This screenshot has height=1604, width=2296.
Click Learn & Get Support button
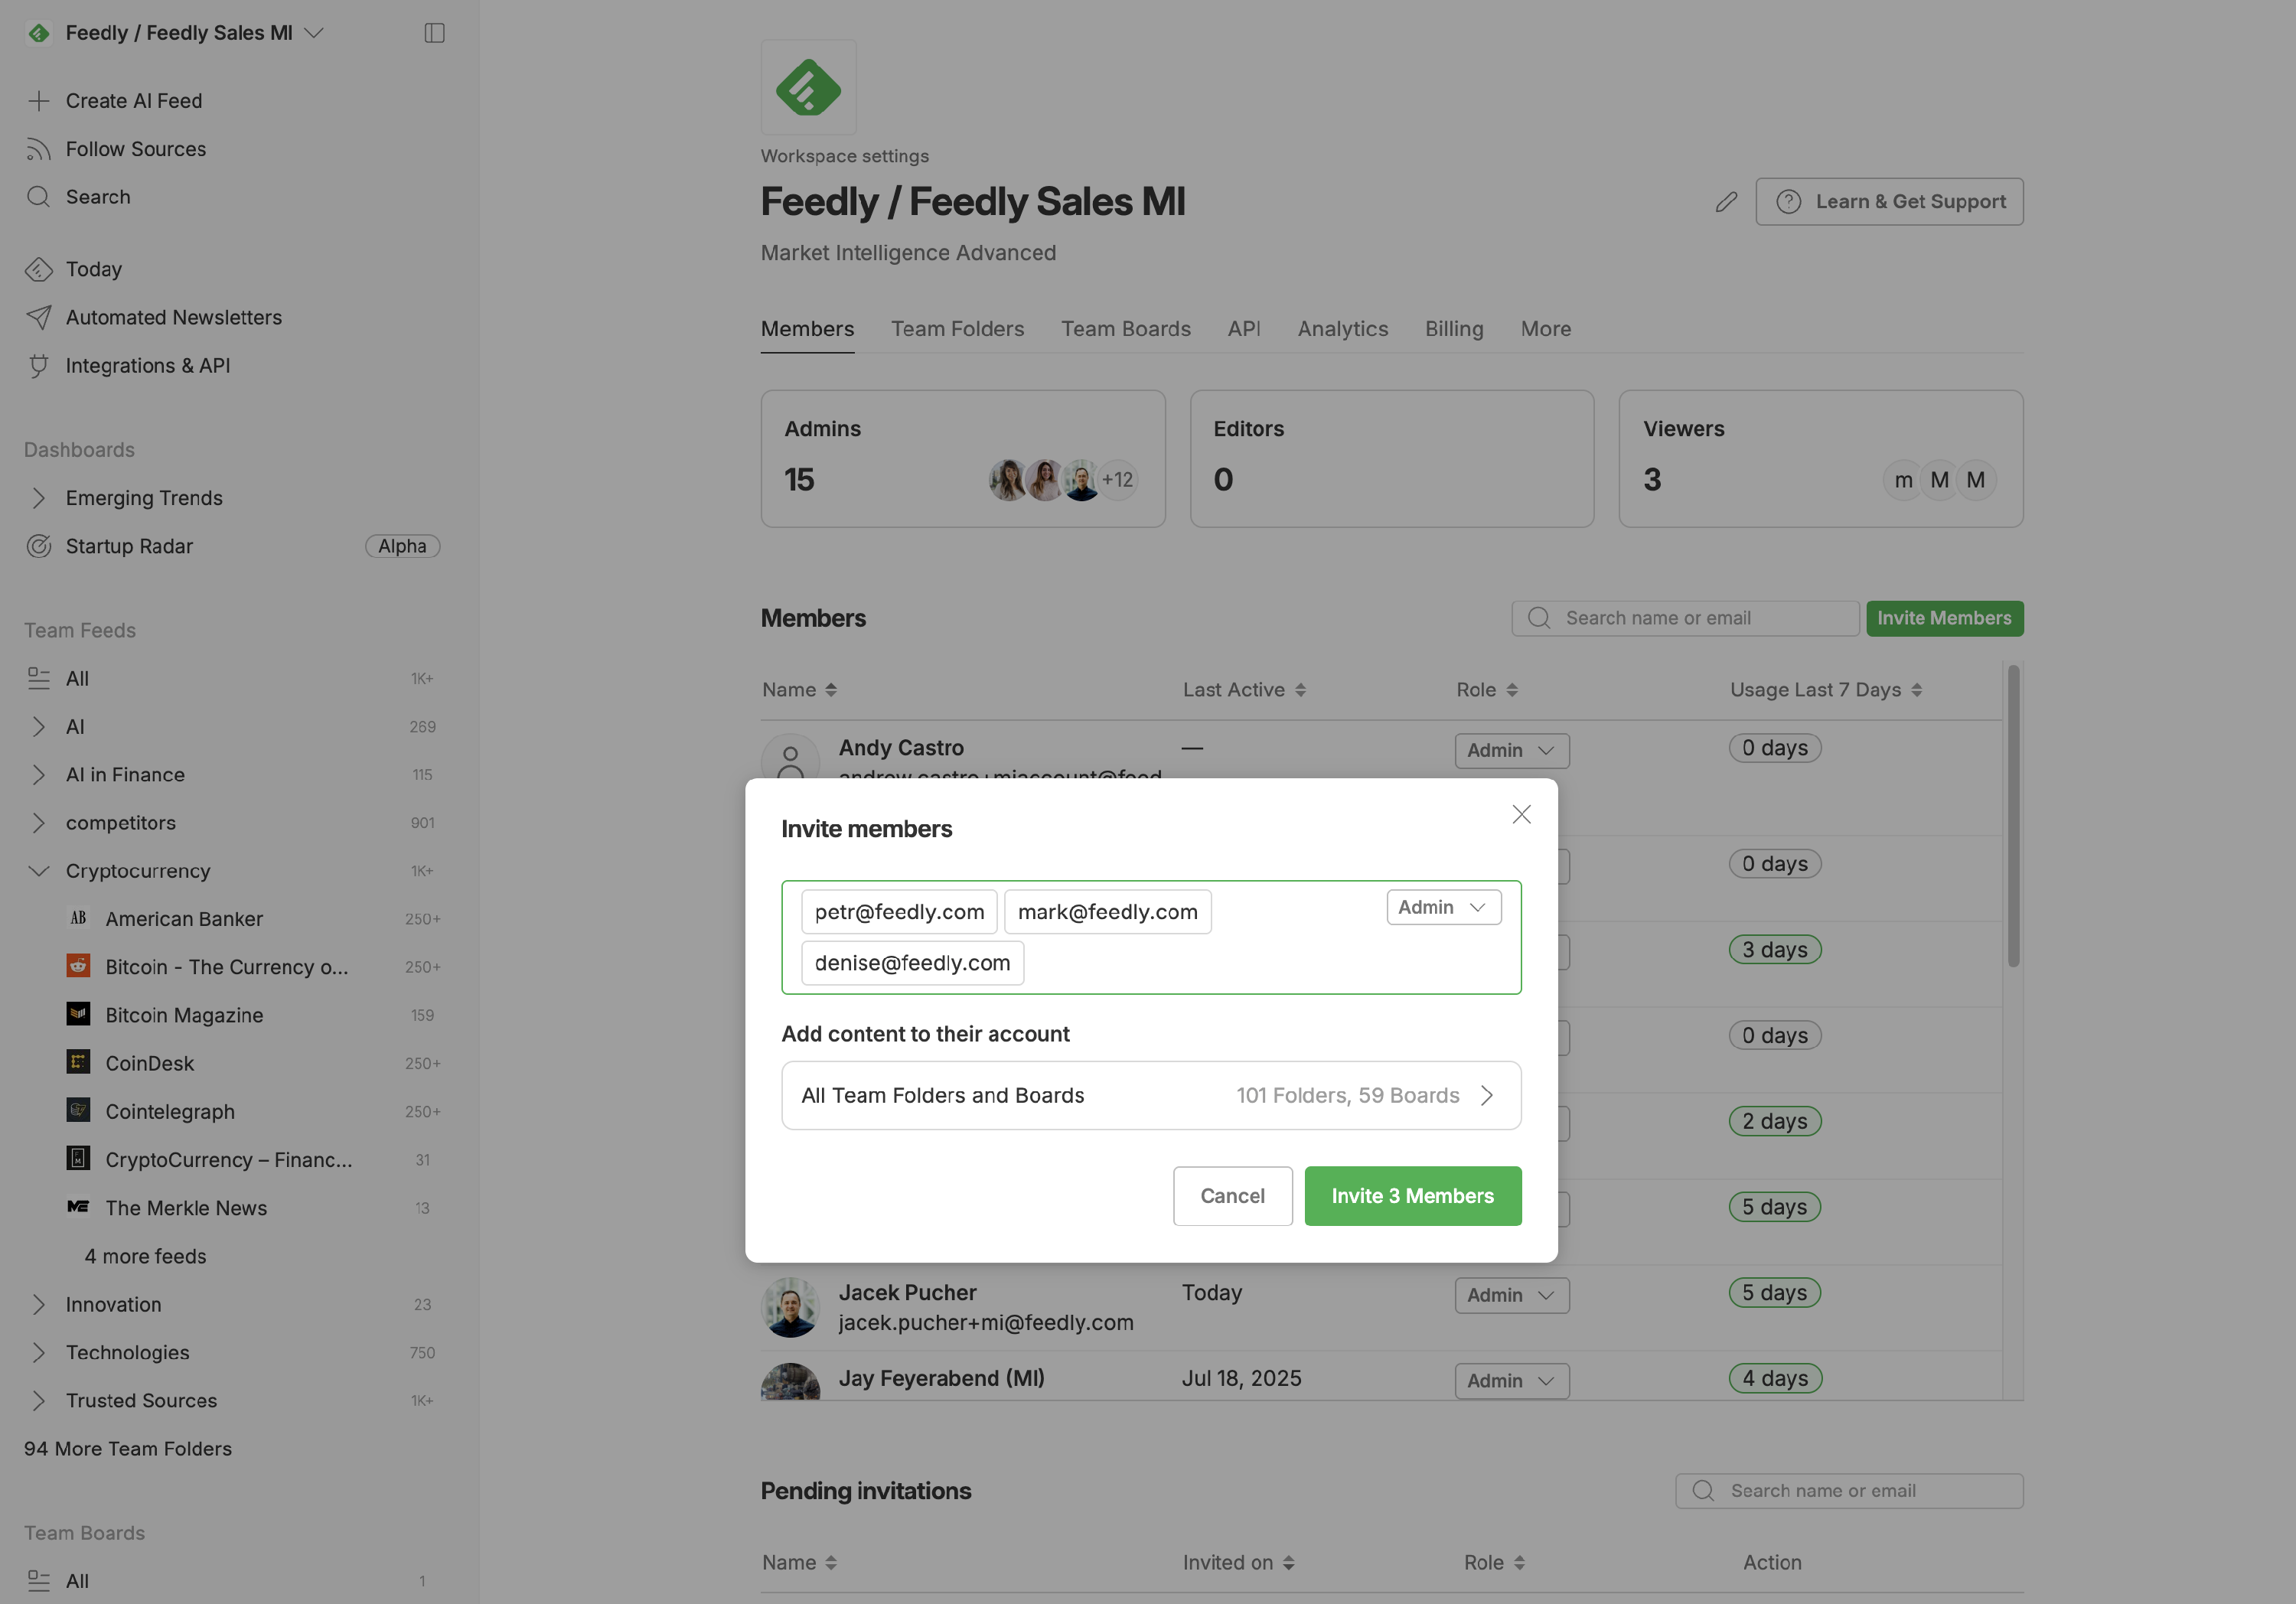[1889, 202]
